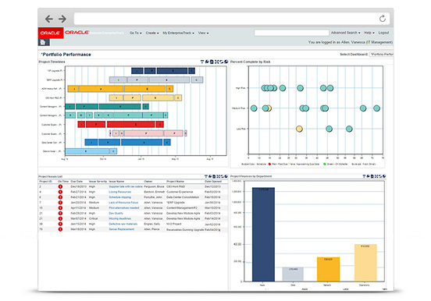Screen dimensions: 431x301
Task: Sort by the Project Name column header
Action: [x=176, y=182]
